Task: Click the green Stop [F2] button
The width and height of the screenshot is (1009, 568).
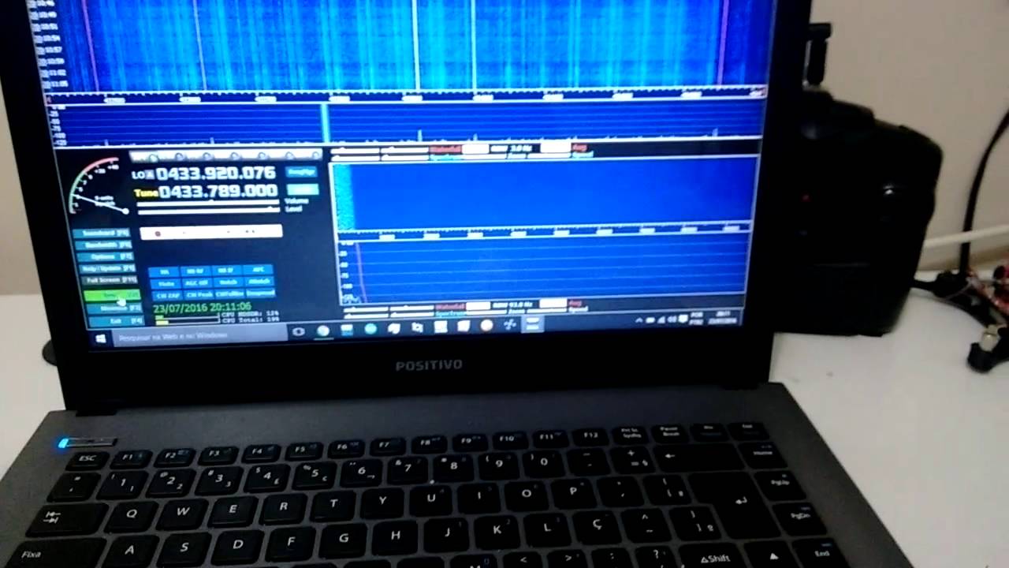Action: (113, 296)
